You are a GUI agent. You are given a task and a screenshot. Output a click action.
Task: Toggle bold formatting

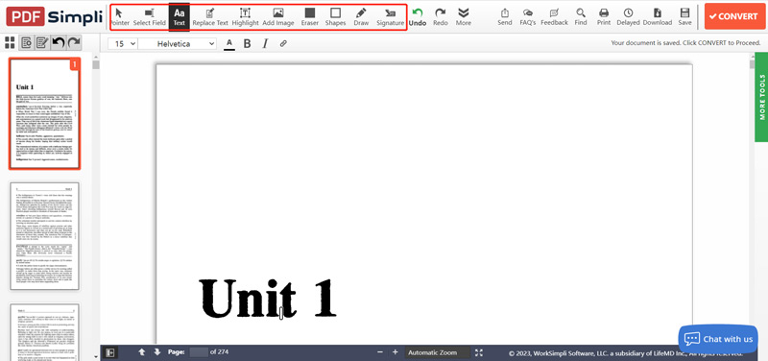(x=248, y=43)
